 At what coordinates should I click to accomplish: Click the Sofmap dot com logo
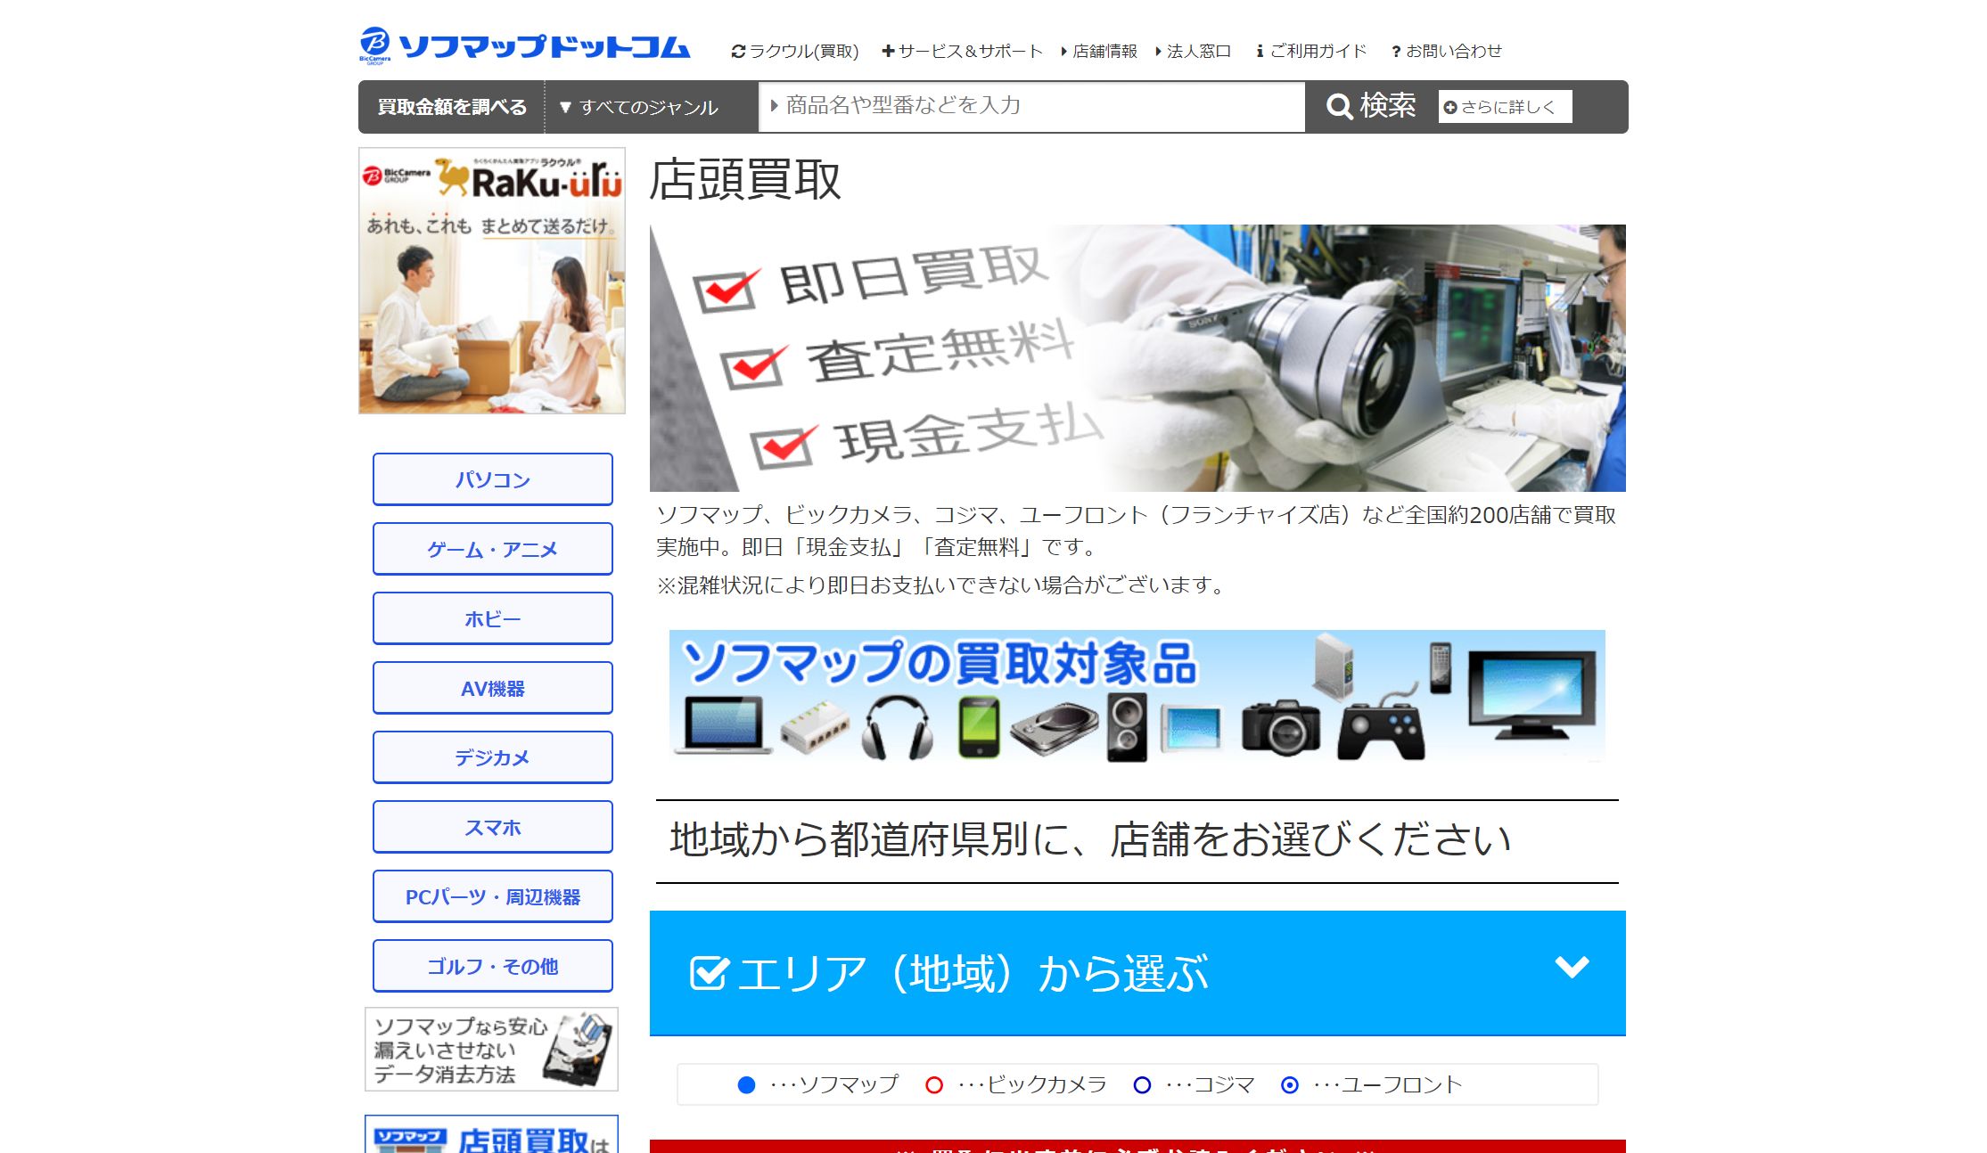pyautogui.click(x=525, y=45)
